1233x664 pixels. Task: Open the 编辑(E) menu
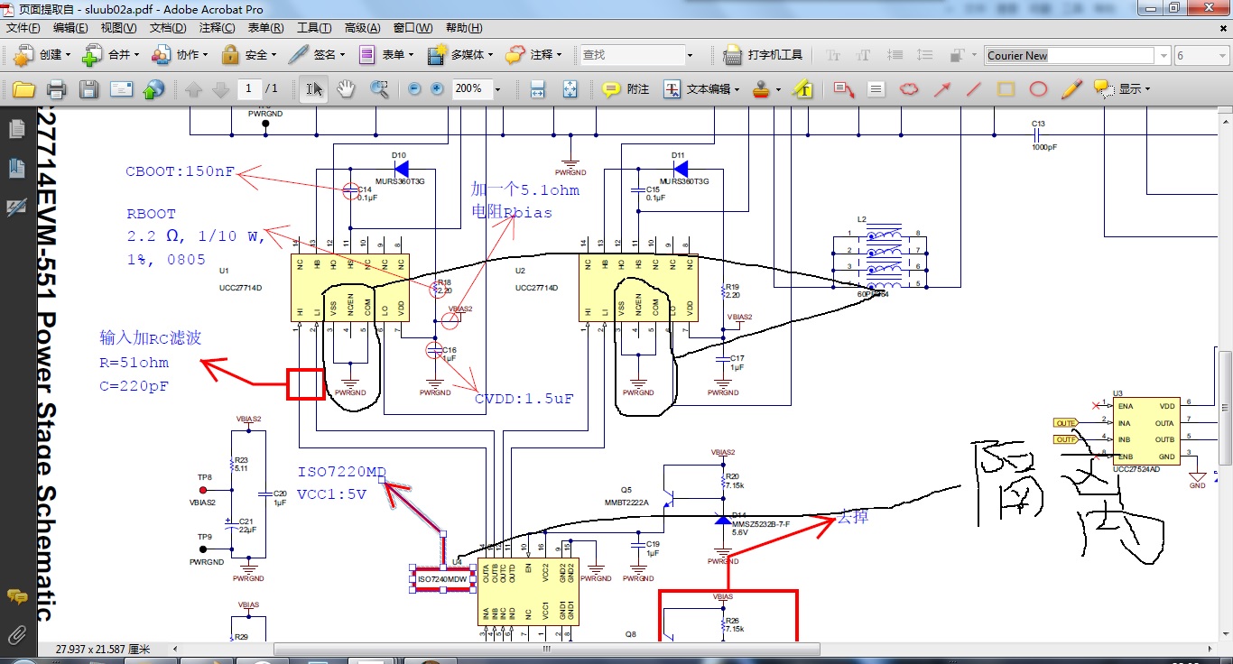click(70, 28)
